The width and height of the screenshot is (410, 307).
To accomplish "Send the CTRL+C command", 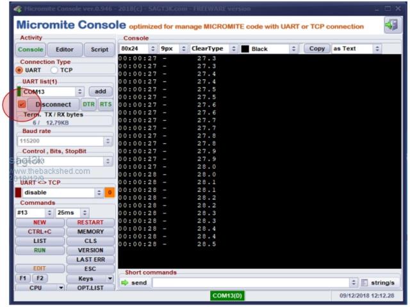I will pyautogui.click(x=40, y=232).
